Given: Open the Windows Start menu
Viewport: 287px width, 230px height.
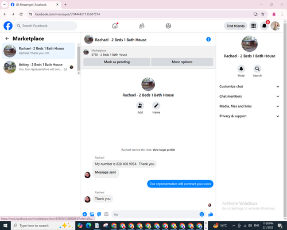Looking at the screenshot, I should 5,225.
